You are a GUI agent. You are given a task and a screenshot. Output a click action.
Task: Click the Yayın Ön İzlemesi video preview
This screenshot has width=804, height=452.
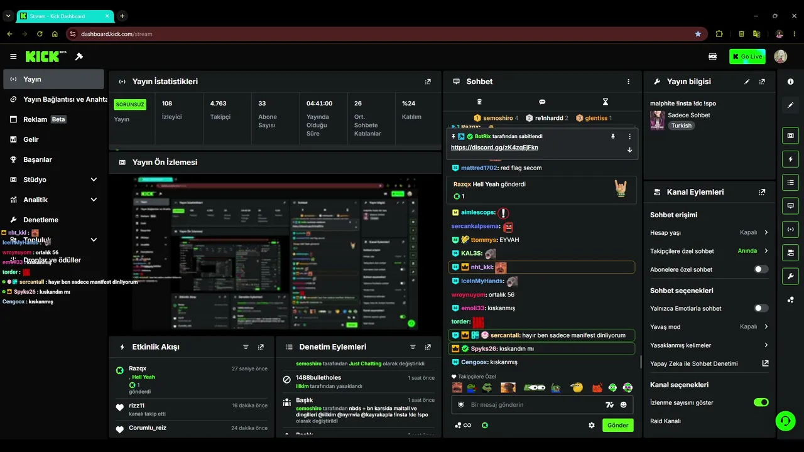274,254
